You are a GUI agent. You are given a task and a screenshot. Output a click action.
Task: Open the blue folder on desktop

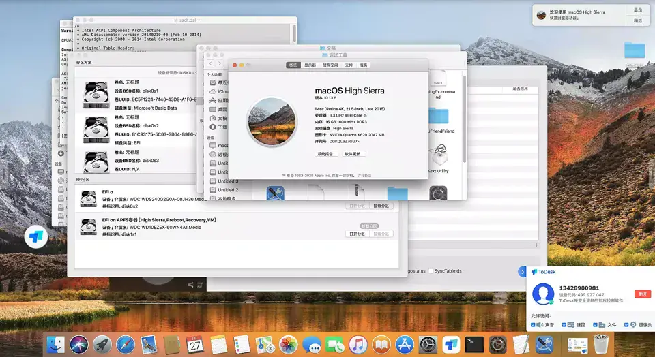[x=635, y=50]
